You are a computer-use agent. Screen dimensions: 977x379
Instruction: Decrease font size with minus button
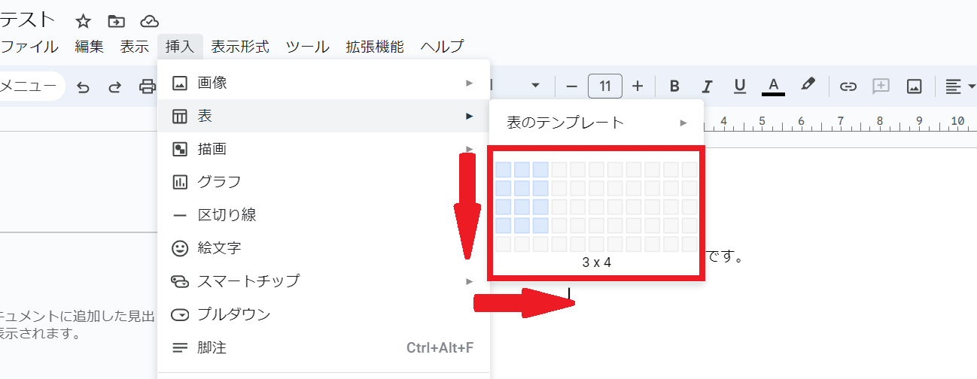click(571, 86)
